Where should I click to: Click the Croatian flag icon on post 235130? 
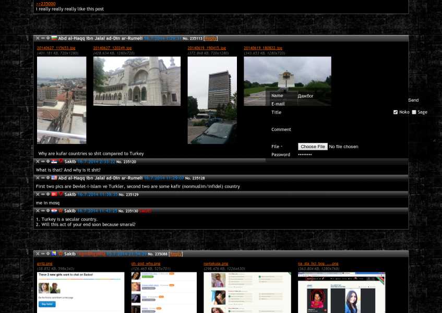(54, 210)
